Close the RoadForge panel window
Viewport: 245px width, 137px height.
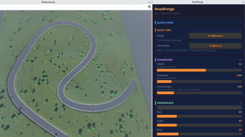243,2
